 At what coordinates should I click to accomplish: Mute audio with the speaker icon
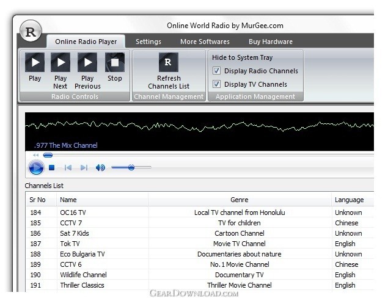pos(100,168)
